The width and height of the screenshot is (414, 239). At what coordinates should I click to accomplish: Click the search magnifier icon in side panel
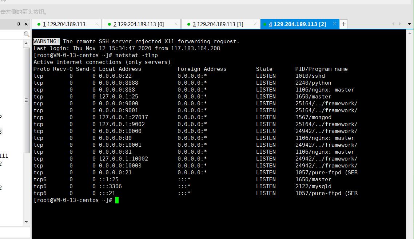click(x=26, y=34)
